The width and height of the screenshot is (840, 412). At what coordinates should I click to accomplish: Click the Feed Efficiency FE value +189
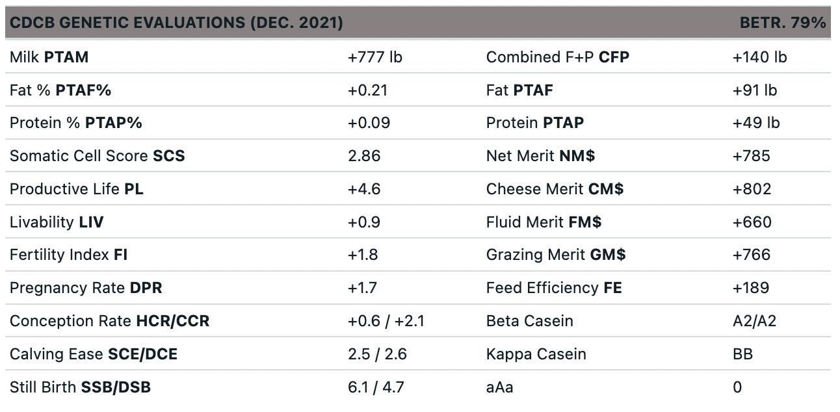(751, 288)
